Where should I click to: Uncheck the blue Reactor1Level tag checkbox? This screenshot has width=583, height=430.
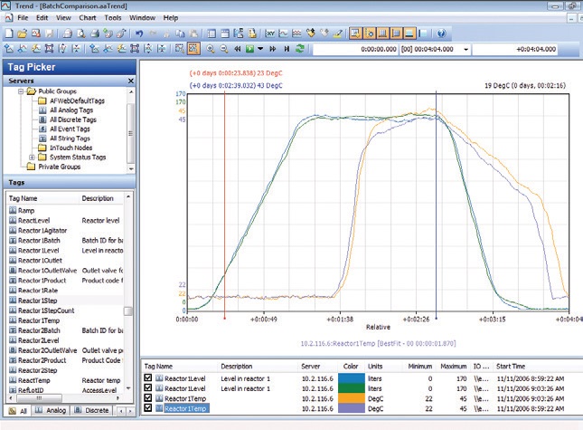[x=149, y=377]
